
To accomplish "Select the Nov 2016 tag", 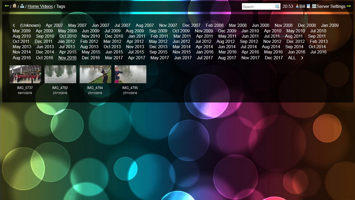I will coord(67,58).
